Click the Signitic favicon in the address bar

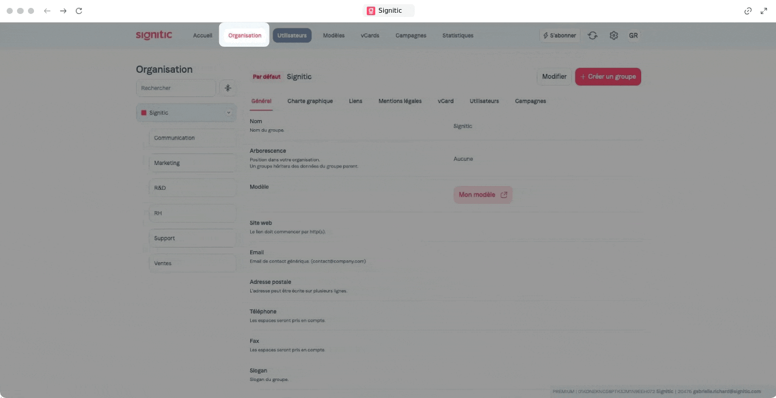tap(371, 10)
